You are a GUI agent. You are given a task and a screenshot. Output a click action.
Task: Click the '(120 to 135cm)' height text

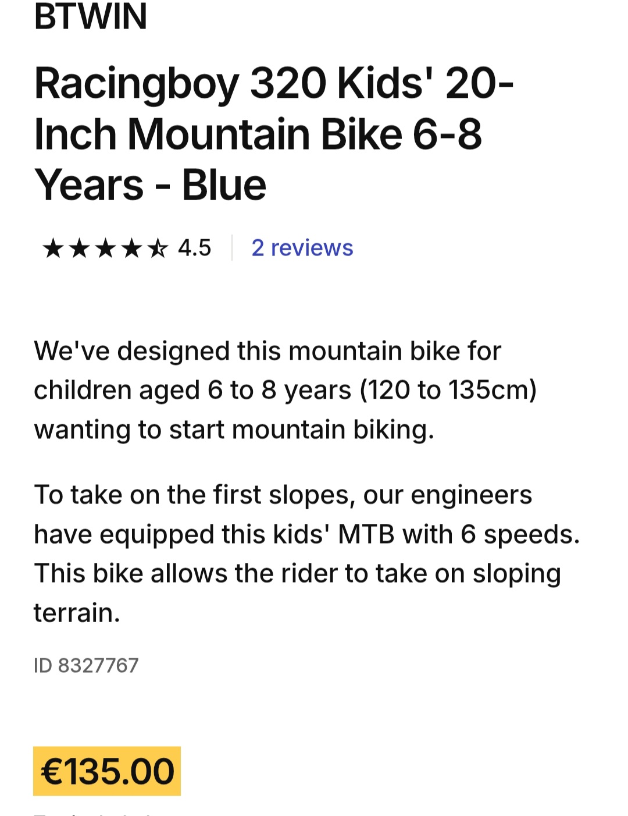pyautogui.click(x=448, y=390)
